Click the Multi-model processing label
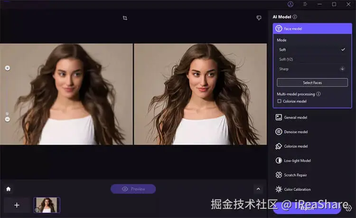 tap(296, 94)
